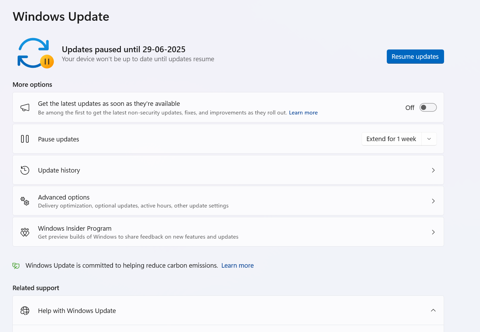Click the megaphone icon for latest updates
Viewport: 480px width, 332px height.
click(25, 108)
